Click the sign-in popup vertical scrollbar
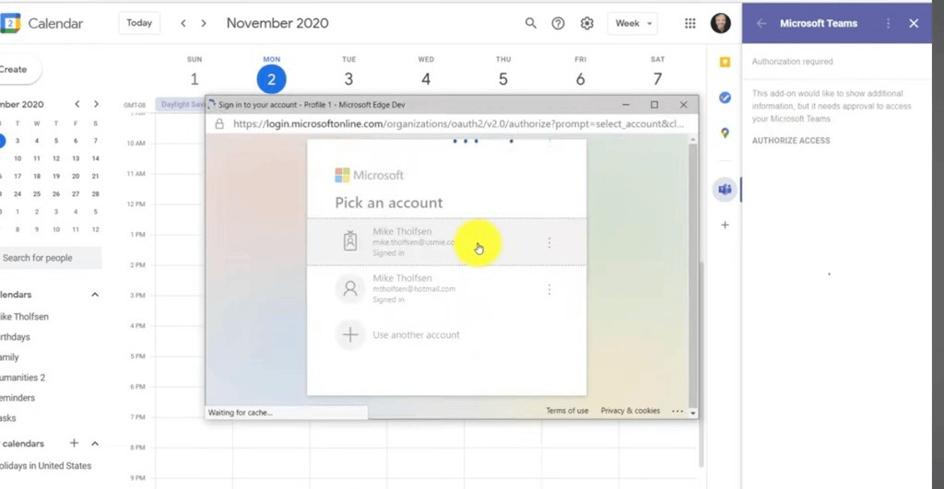Image resolution: width=944 pixels, height=489 pixels. tap(693, 274)
